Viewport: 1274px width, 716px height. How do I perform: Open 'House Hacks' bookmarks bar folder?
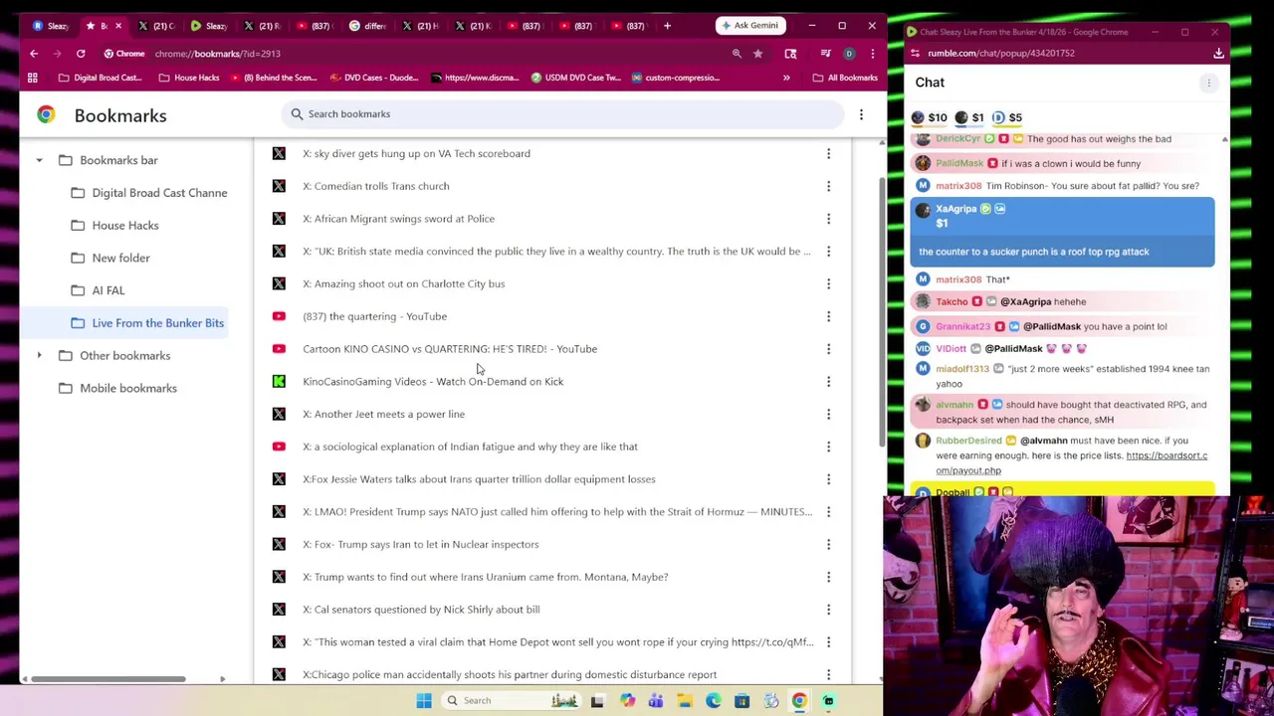coord(189,78)
